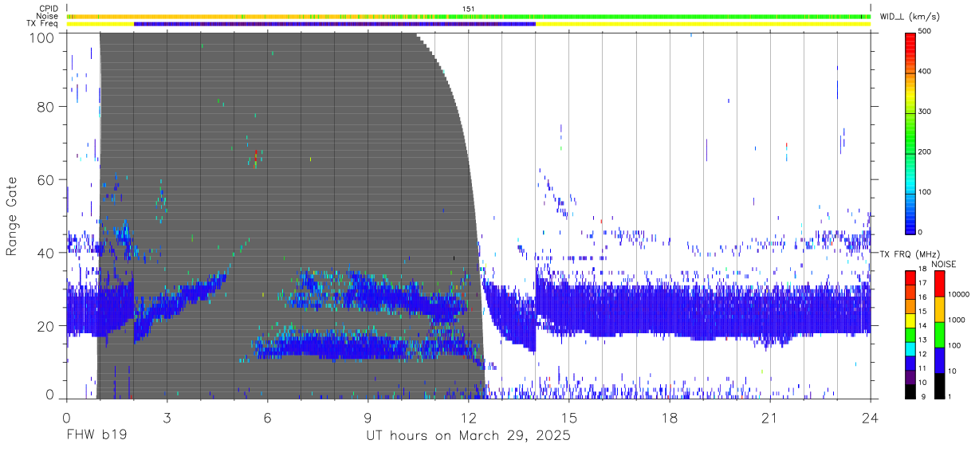Image resolution: width=979 pixels, height=452 pixels.
Task: Click the x-axis tick label 3
Action: coord(167,418)
